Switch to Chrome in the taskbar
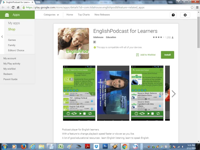 tap(125, 147)
